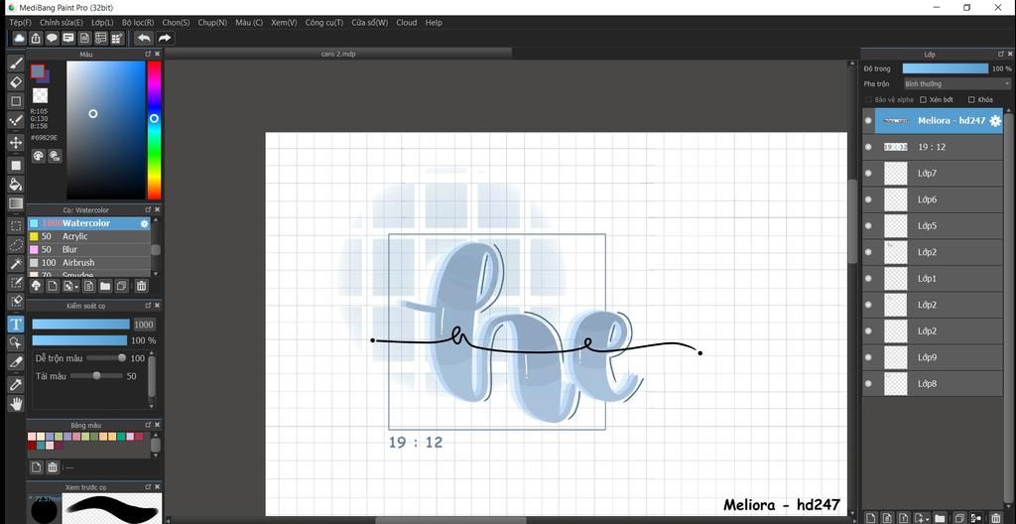Enable the Khóa checkbox
Image resolution: width=1016 pixels, height=524 pixels.
tap(971, 100)
